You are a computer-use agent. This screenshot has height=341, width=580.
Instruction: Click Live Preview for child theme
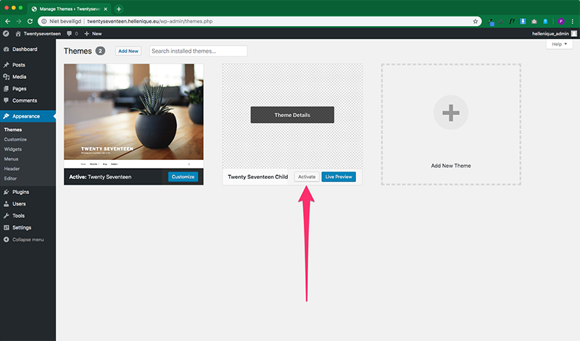pyautogui.click(x=339, y=177)
